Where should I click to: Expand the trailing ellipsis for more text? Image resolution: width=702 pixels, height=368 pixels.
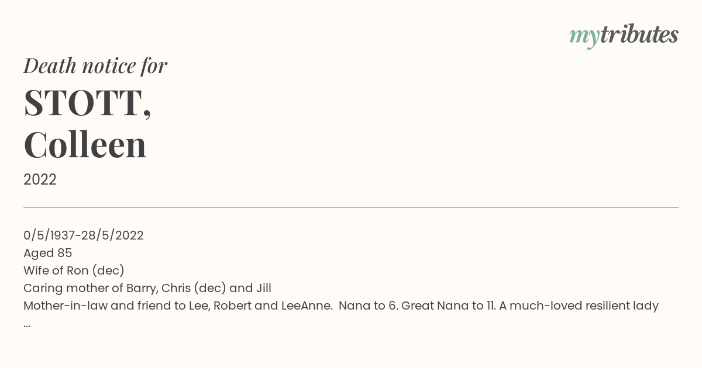click(x=27, y=325)
